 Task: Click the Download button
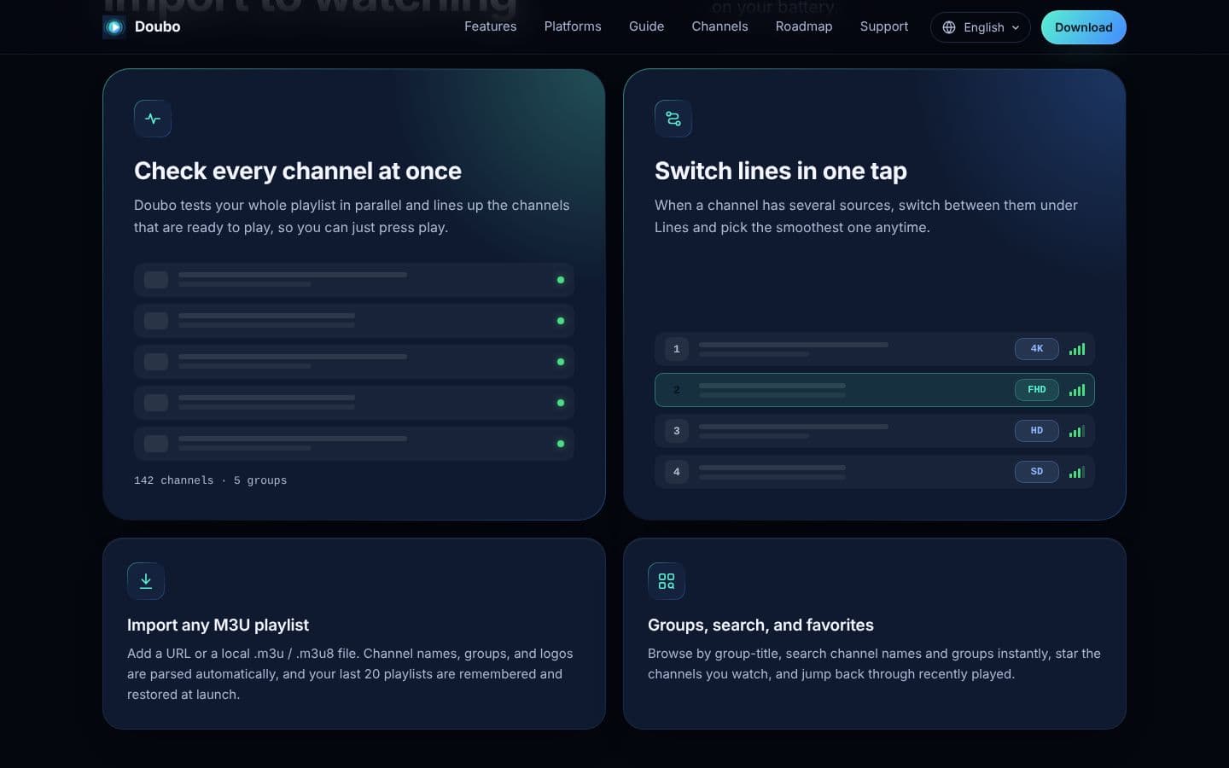[1083, 27]
